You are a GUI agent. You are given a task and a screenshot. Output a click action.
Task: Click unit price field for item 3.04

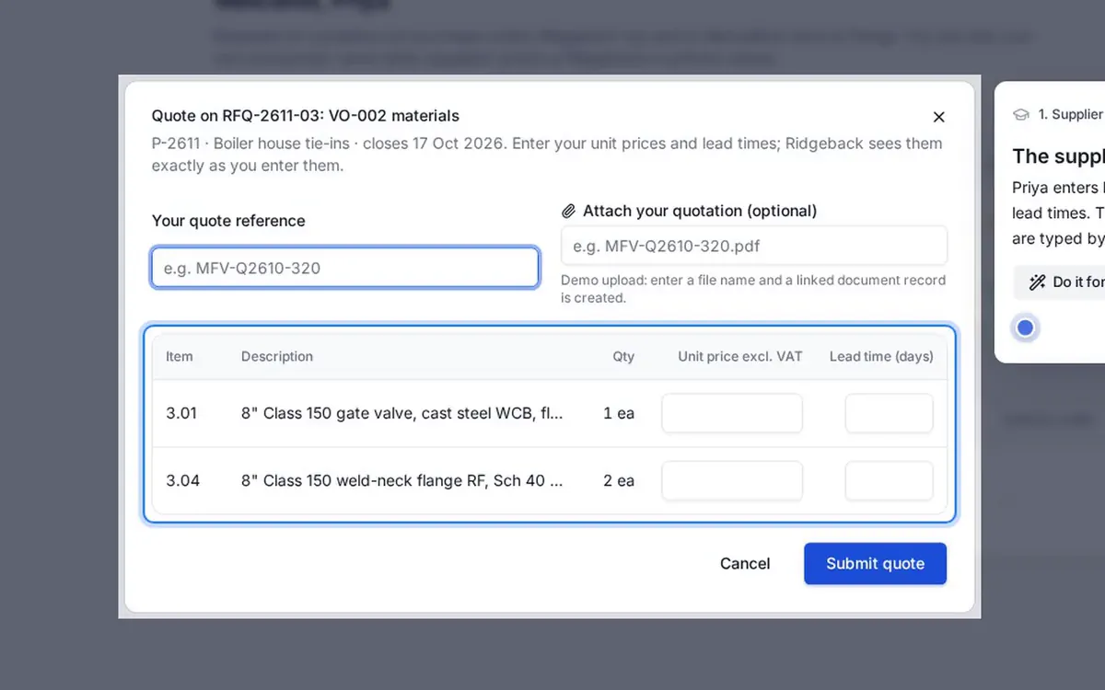732,480
